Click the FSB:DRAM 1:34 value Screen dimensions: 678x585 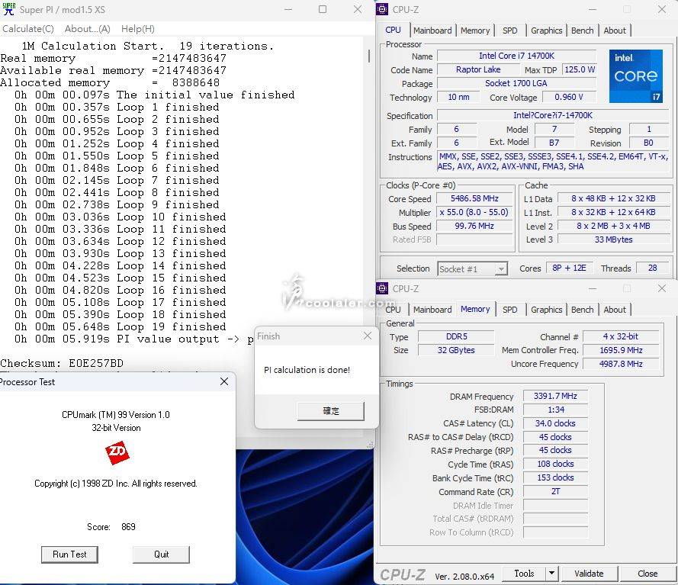coord(555,410)
